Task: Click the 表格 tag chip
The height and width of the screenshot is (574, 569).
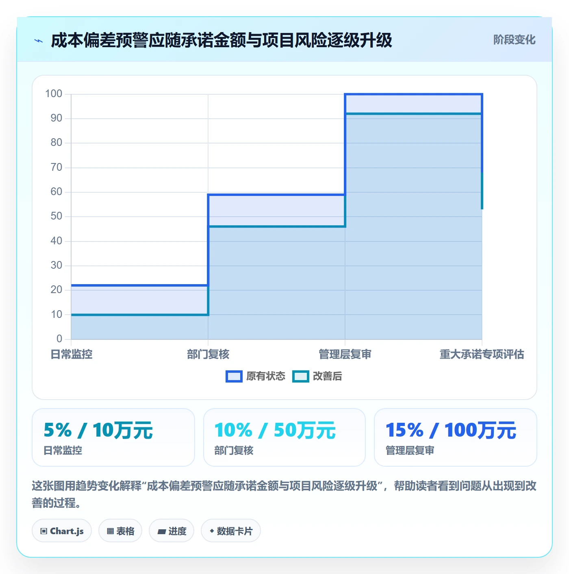Action: click(x=120, y=531)
